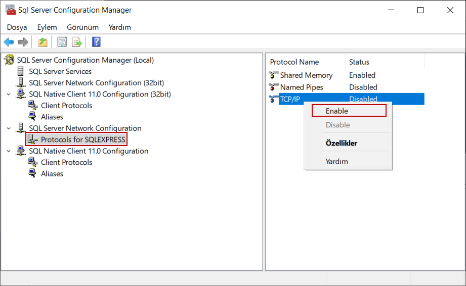The width and height of the screenshot is (466, 286).
Task: Click the root SQL Server Configuration Manager icon
Action: [x=9, y=60]
